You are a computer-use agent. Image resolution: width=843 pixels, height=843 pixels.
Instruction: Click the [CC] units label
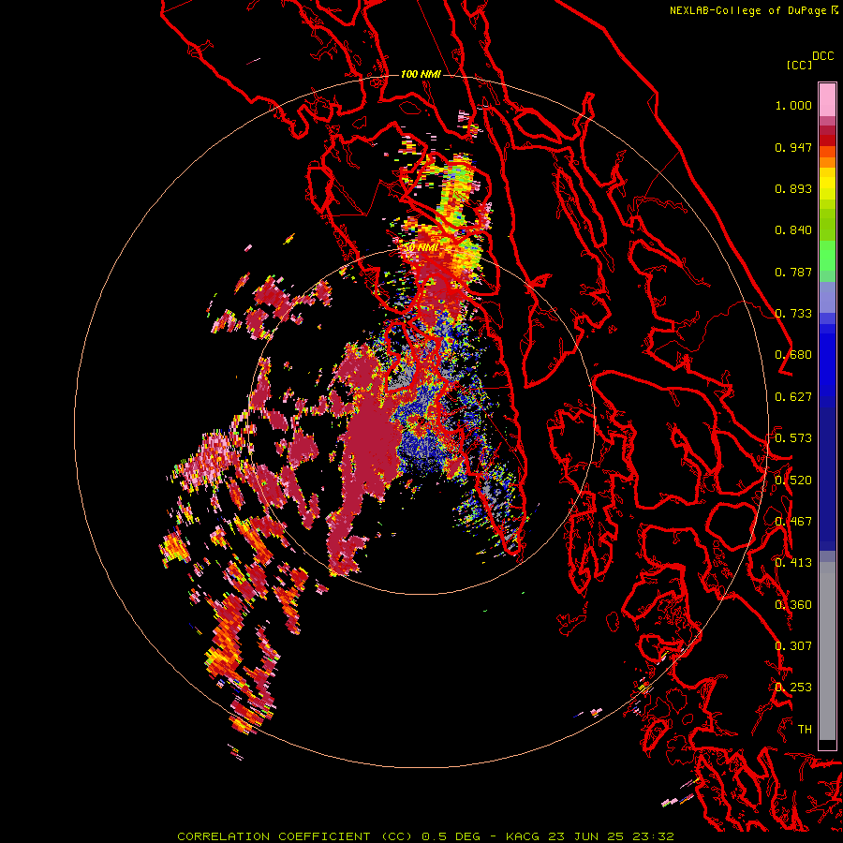[799, 65]
